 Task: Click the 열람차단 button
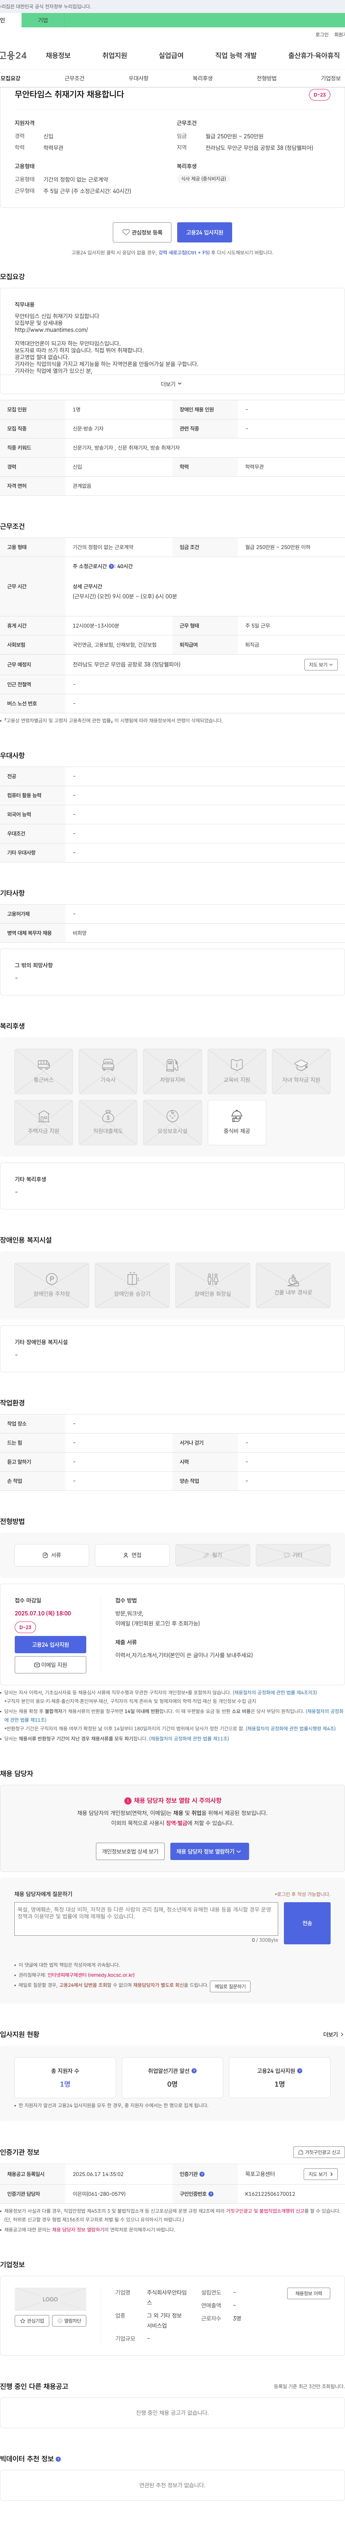click(69, 2320)
